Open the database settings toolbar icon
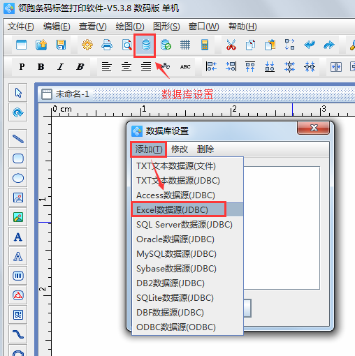This screenshot has height=356, width=355. point(145,45)
